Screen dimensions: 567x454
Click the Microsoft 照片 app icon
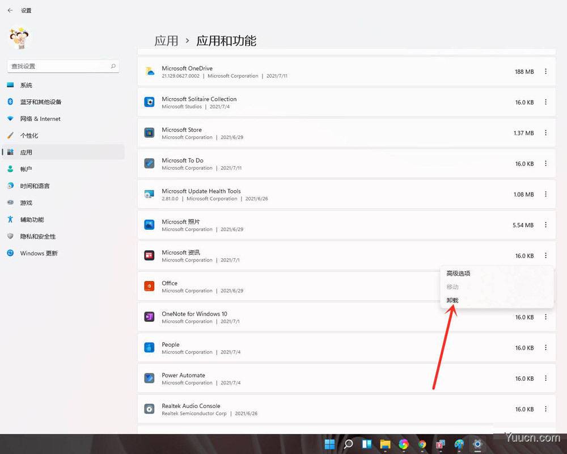click(x=149, y=225)
